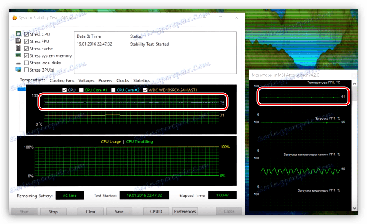
Task: Maximize the System Stability Test window
Action: point(221,18)
